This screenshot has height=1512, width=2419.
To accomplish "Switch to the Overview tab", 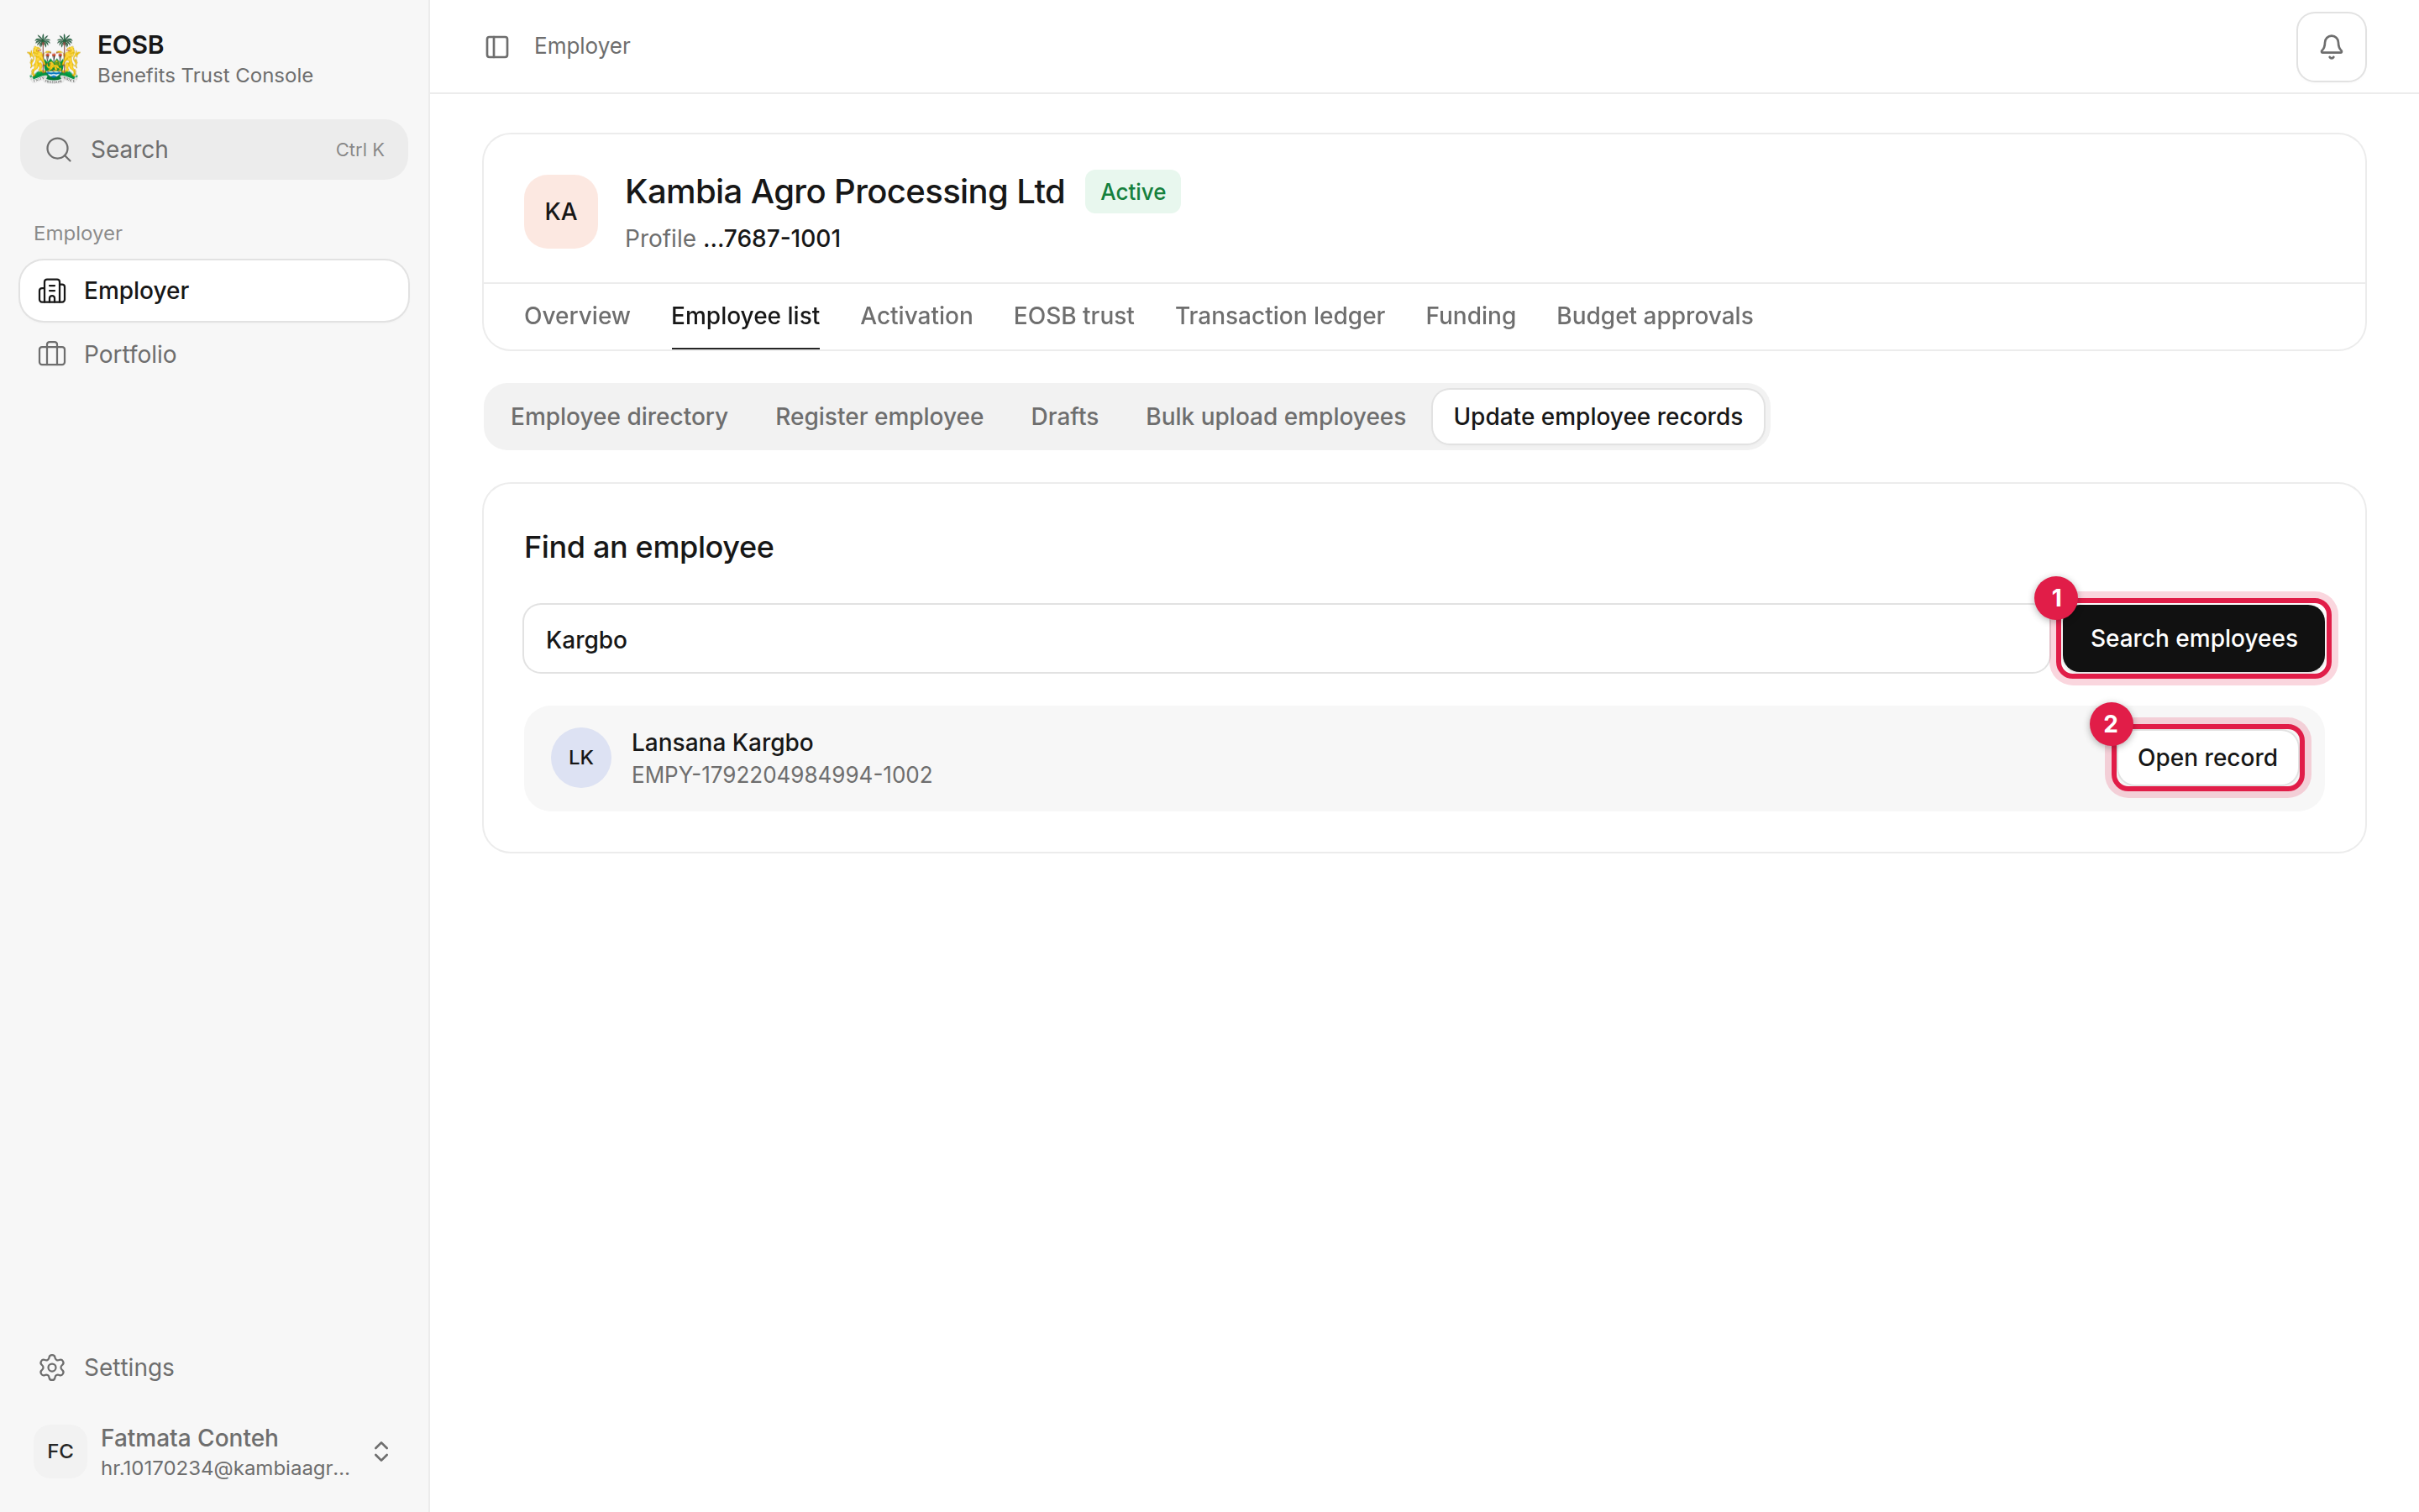I will (577, 316).
